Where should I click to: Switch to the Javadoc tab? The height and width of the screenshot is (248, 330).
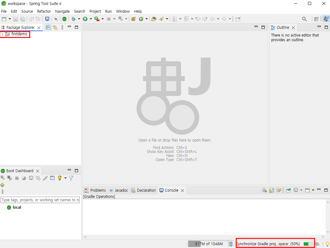click(x=119, y=190)
